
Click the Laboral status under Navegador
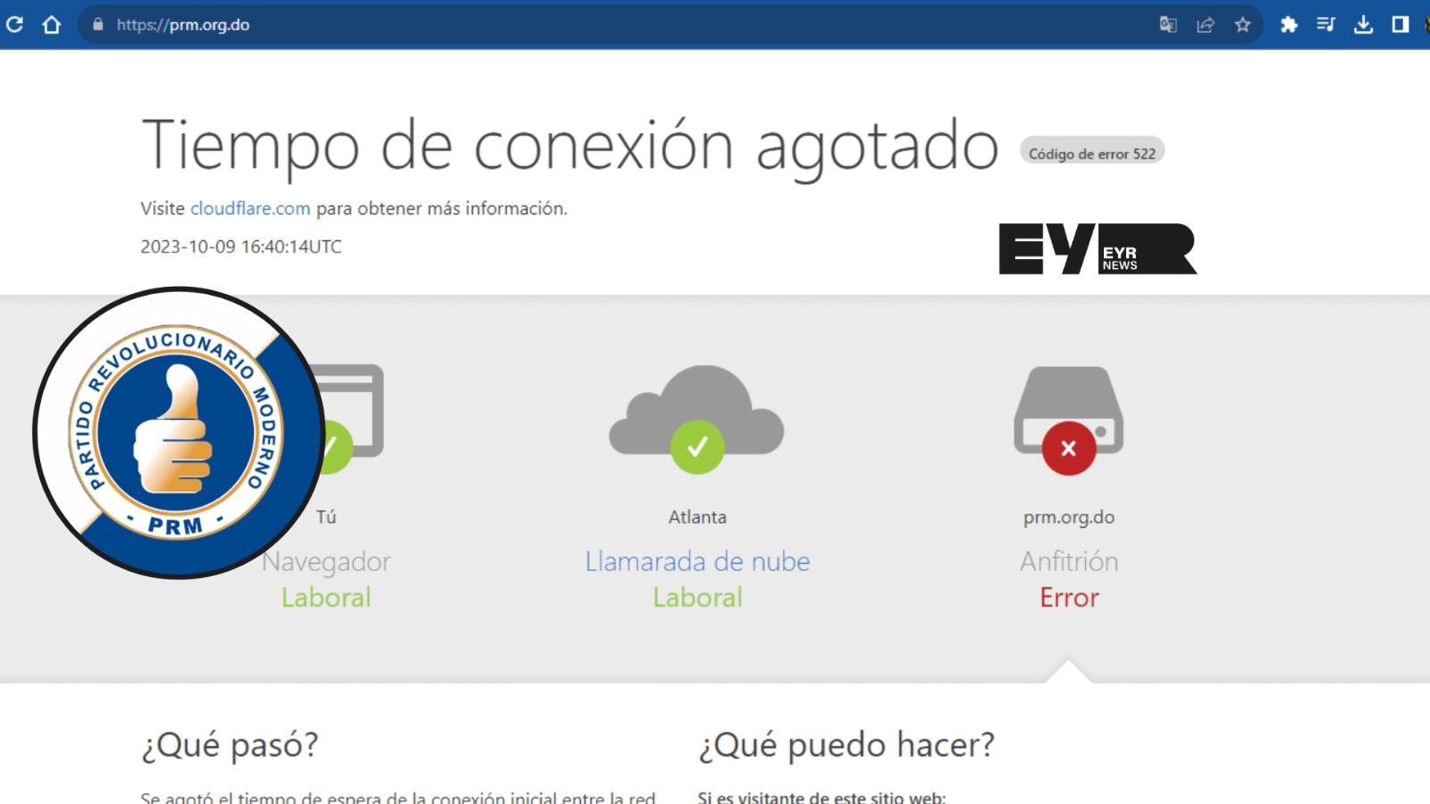click(x=326, y=597)
